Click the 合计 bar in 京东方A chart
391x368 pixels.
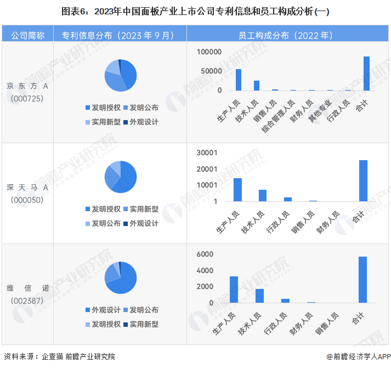tap(366, 74)
